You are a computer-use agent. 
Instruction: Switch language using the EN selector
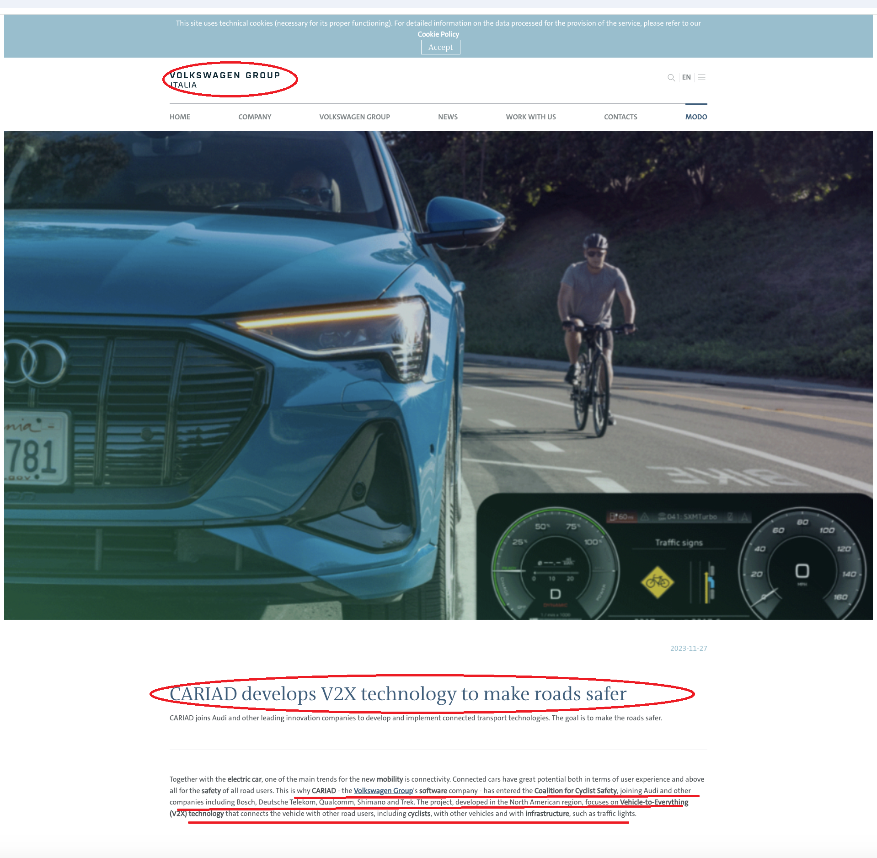[686, 78]
